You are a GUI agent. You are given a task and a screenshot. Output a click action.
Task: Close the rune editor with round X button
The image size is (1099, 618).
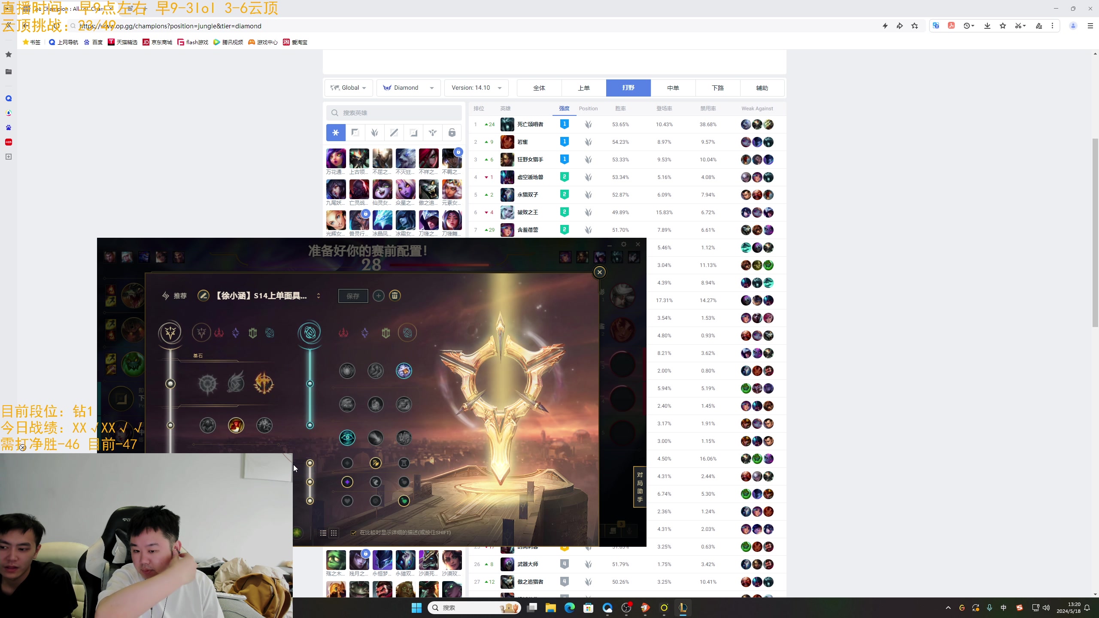[x=600, y=272]
